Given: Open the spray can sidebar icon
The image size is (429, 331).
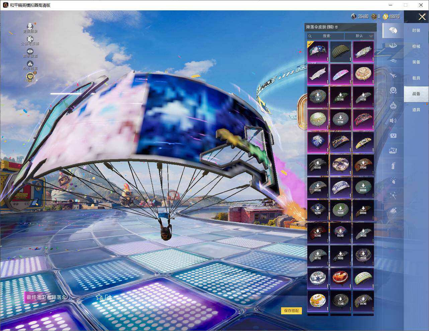Looking at the screenshot, I should pyautogui.click(x=393, y=165).
